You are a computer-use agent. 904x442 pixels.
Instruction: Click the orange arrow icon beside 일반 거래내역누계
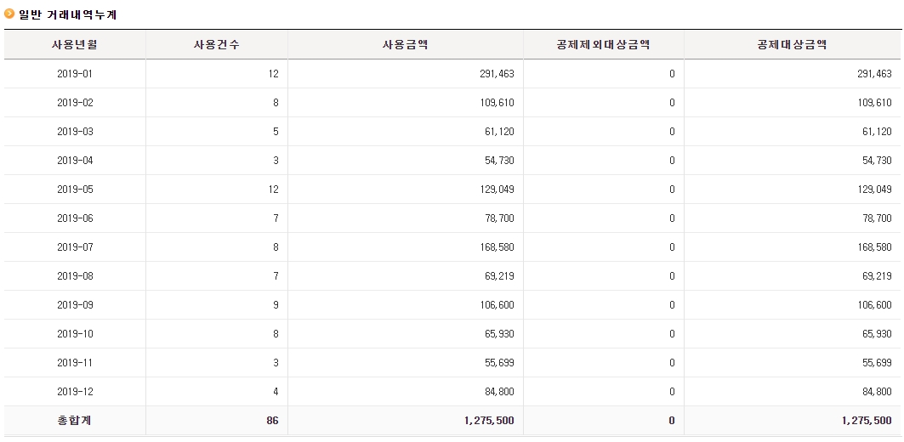tap(9, 14)
